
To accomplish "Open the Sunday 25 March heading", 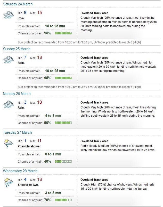I will pos(17,49).
